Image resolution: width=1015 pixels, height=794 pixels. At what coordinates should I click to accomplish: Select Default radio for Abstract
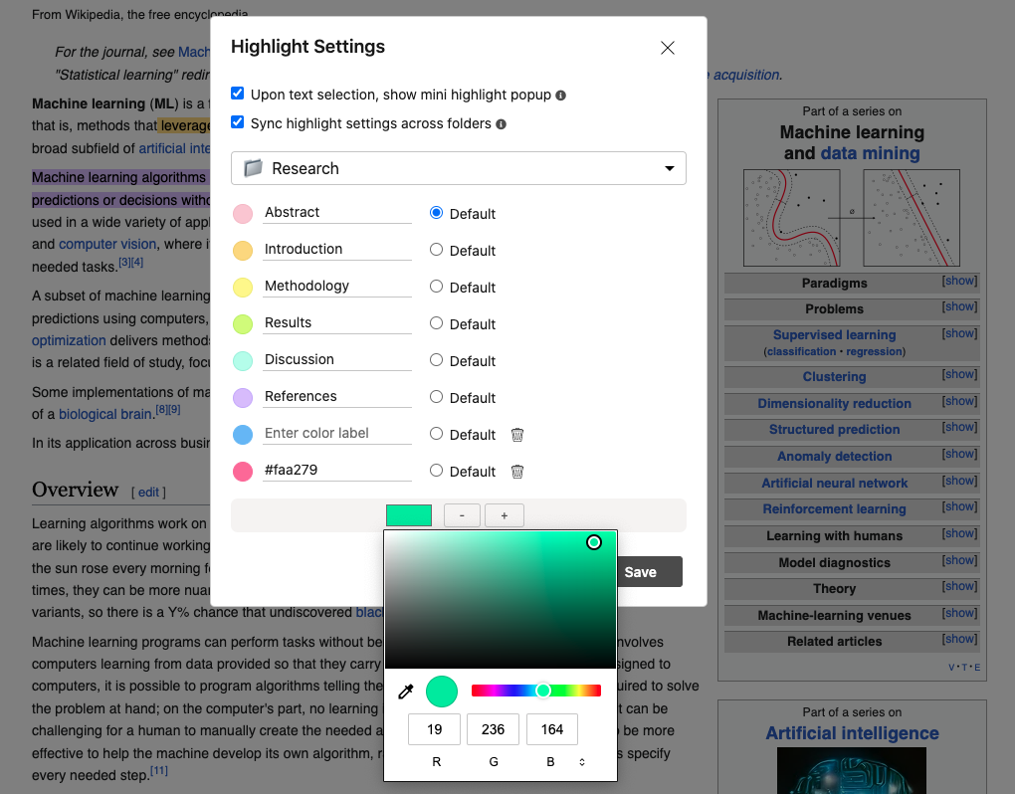[x=436, y=213]
